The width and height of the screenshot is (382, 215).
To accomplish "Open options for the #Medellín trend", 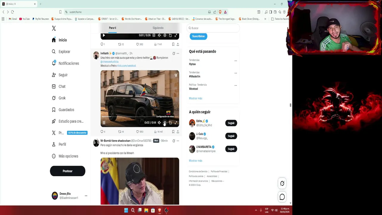I will point(235,73).
